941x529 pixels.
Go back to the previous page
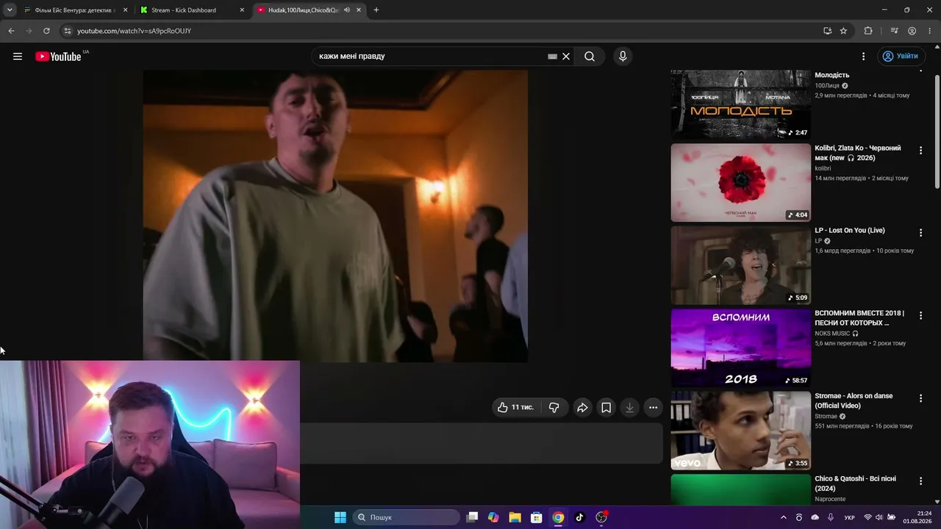(x=11, y=31)
